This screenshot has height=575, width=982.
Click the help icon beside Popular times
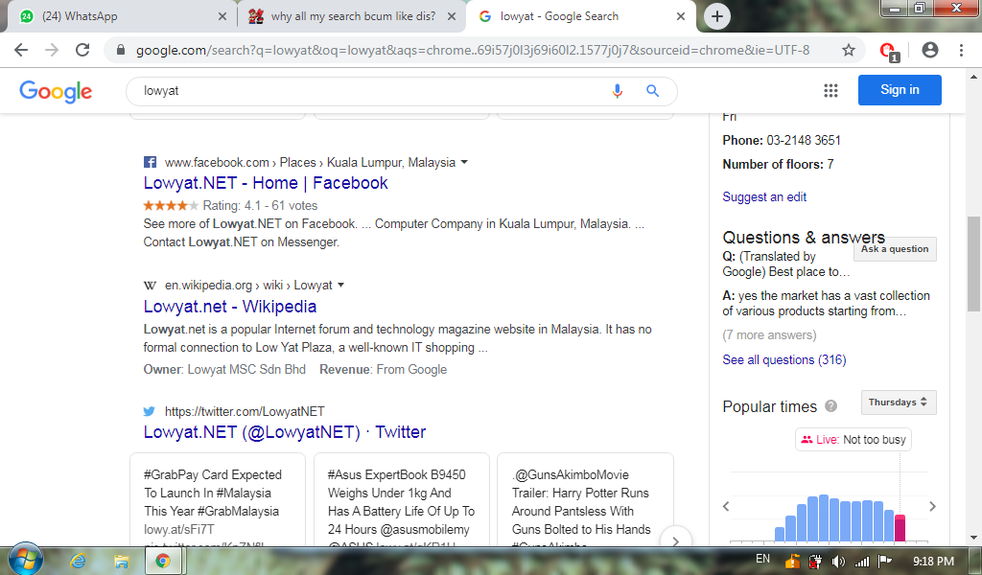[x=830, y=406]
